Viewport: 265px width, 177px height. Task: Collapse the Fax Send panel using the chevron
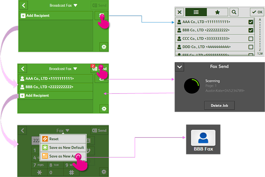179,67
